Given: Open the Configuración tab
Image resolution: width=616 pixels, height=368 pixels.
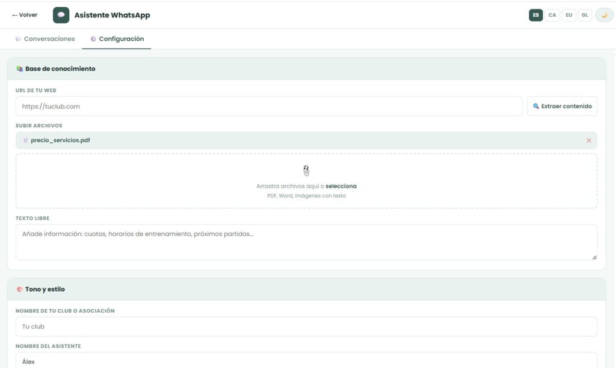Looking at the screenshot, I should pos(117,39).
